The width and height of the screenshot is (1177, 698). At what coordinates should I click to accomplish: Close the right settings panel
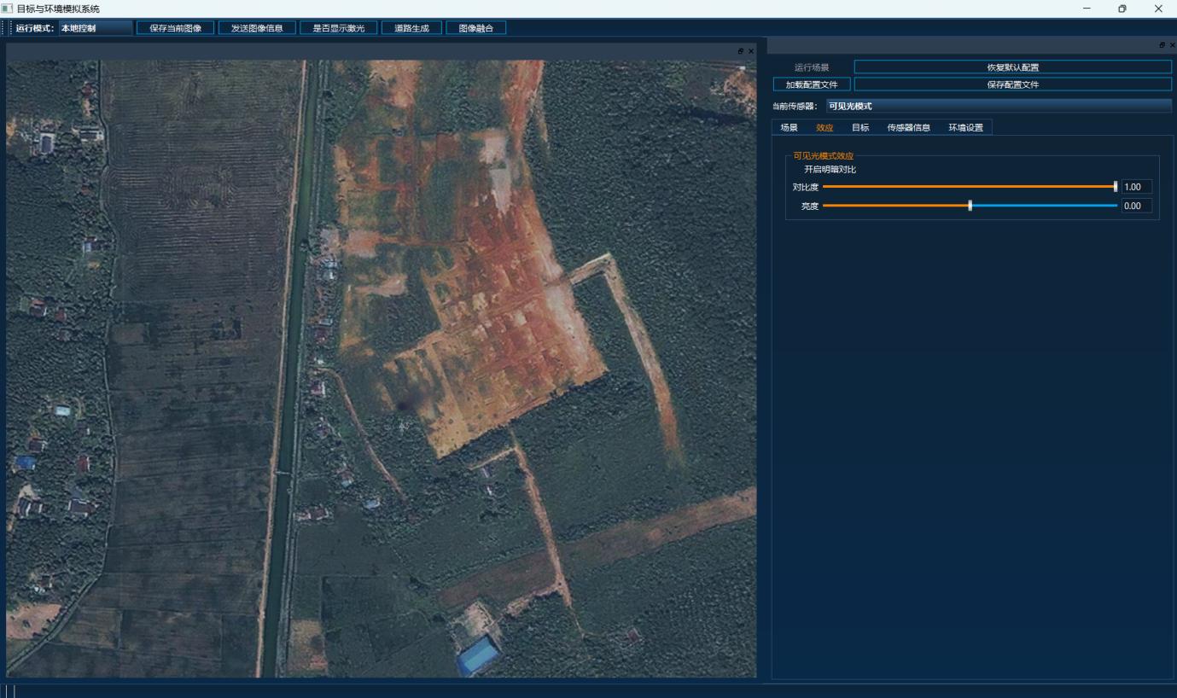pyautogui.click(x=1172, y=44)
